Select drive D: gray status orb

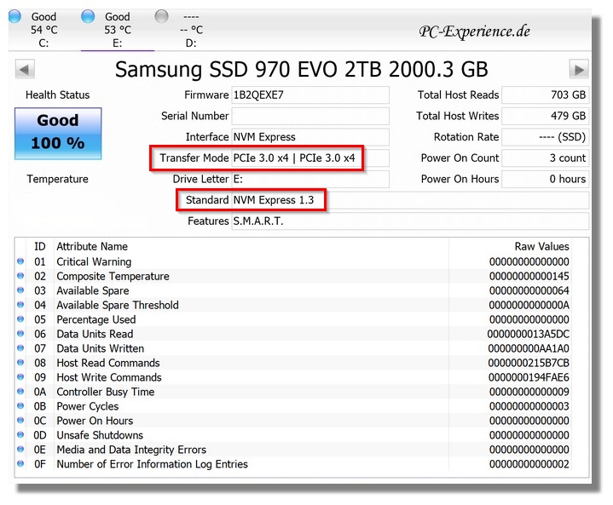pyautogui.click(x=162, y=16)
